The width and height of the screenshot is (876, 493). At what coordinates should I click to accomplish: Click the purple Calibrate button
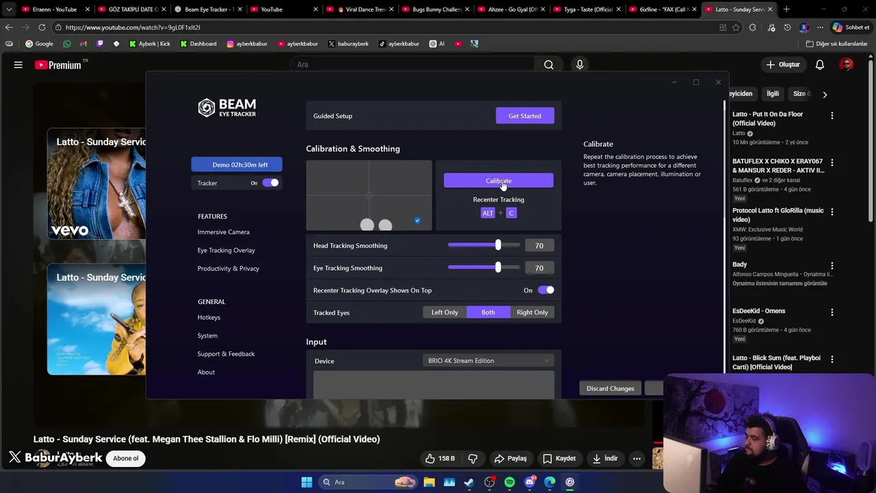tap(498, 181)
